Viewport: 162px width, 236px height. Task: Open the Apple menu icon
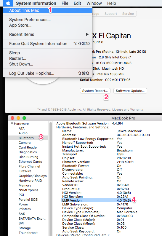8,3
